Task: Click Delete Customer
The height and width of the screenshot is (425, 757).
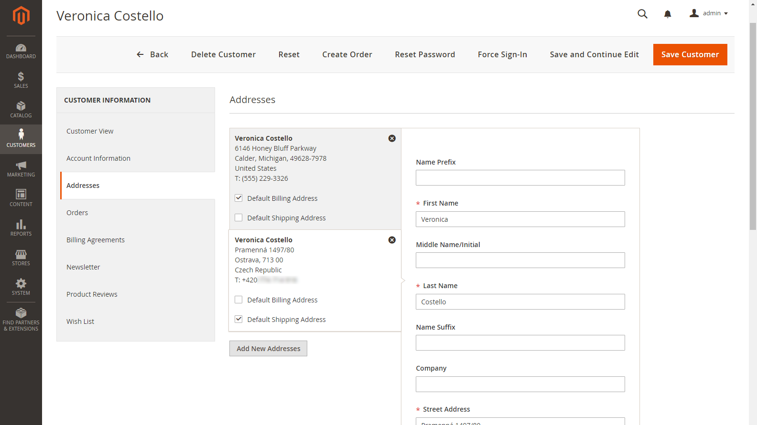Action: pyautogui.click(x=223, y=54)
